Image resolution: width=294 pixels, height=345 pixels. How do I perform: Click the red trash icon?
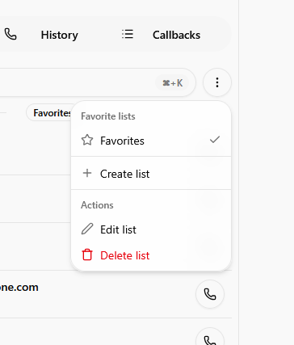87,255
